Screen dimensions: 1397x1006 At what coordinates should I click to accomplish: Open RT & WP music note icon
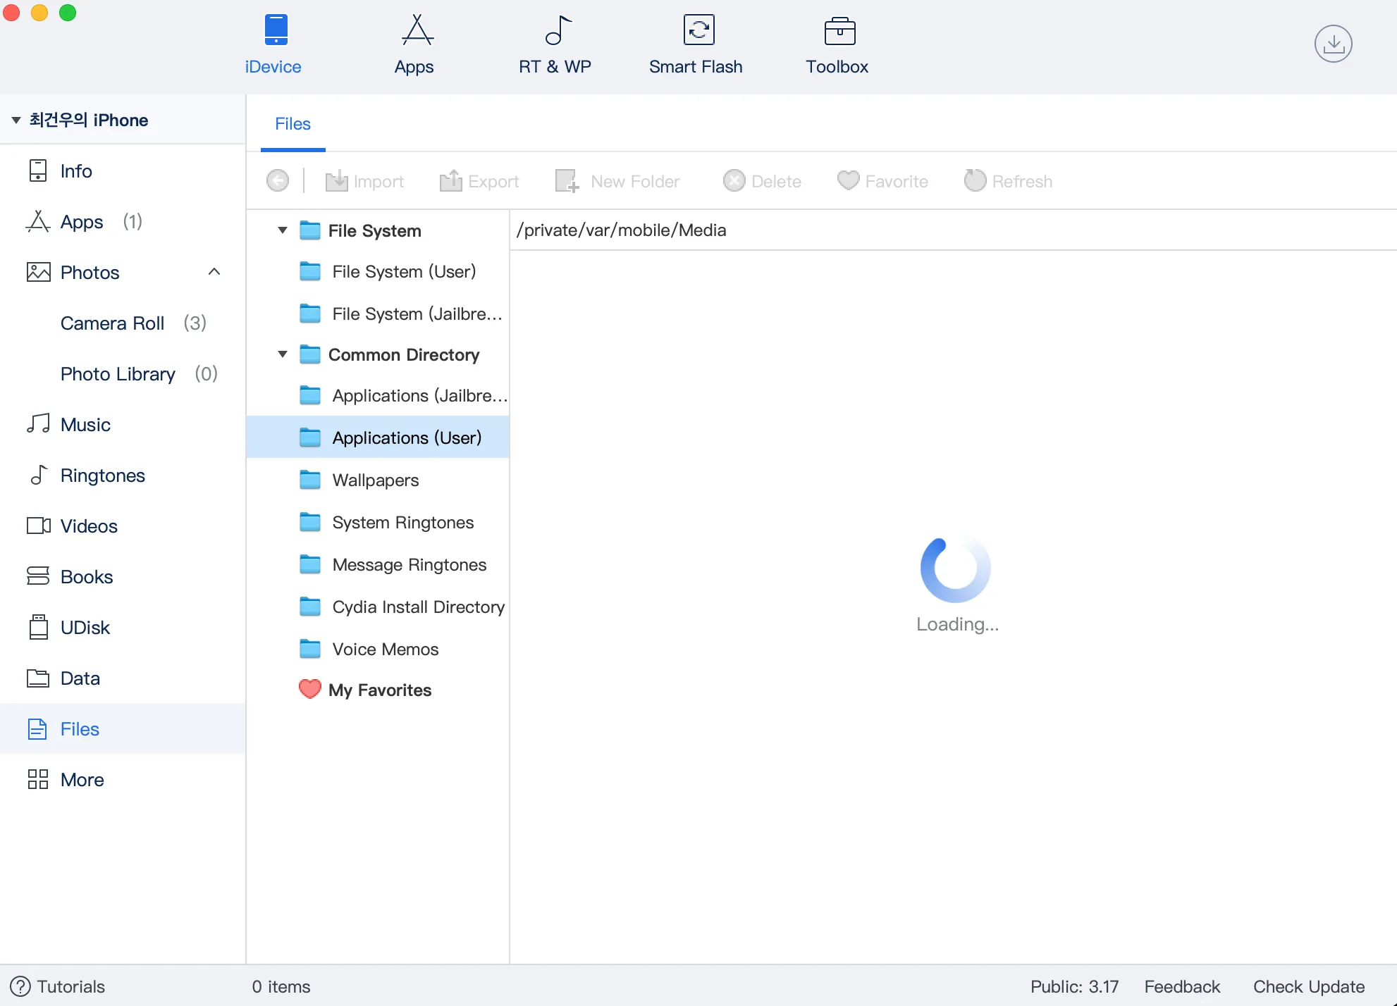click(x=558, y=30)
